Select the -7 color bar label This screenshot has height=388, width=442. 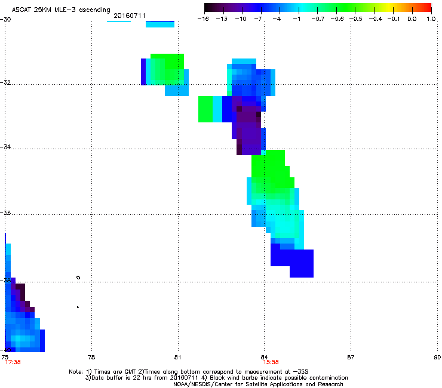pyautogui.click(x=257, y=19)
